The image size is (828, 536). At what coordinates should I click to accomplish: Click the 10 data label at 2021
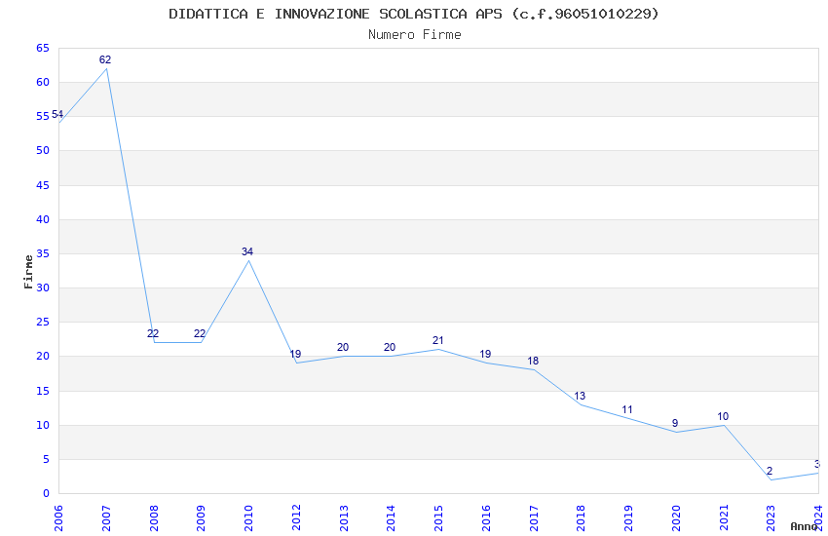point(723,416)
